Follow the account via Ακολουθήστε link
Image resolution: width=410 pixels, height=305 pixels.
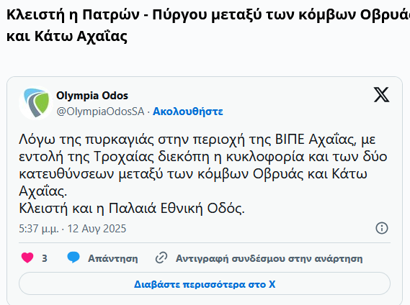[188, 111]
